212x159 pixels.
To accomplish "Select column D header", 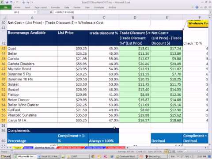I will [x=135, y=18].
